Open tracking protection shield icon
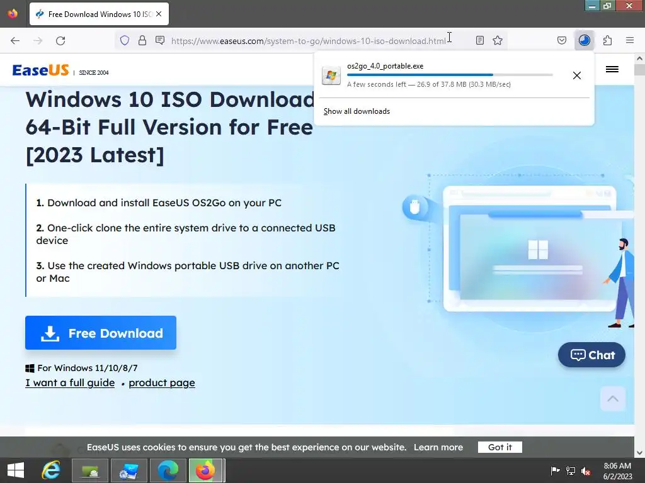645x483 pixels. (x=124, y=40)
